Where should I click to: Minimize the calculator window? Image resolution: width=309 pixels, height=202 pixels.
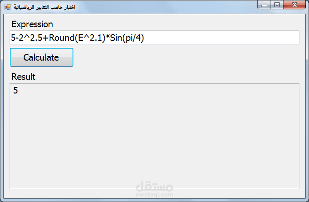coord(264,5)
